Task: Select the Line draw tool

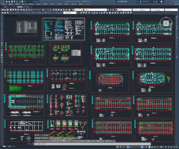Action: 2,16
